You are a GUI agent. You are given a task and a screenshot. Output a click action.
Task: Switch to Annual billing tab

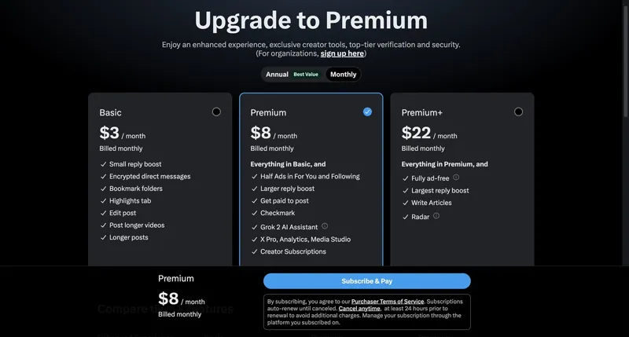(278, 75)
